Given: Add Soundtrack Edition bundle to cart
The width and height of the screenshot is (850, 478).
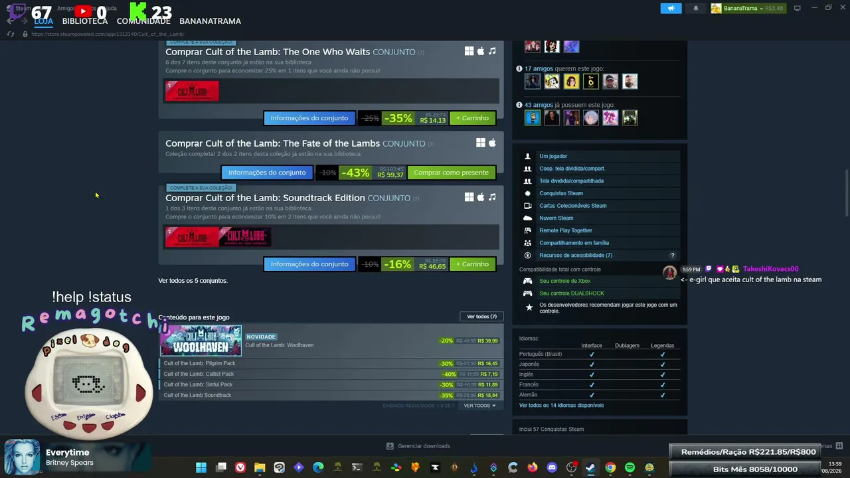Looking at the screenshot, I should pyautogui.click(x=472, y=264).
